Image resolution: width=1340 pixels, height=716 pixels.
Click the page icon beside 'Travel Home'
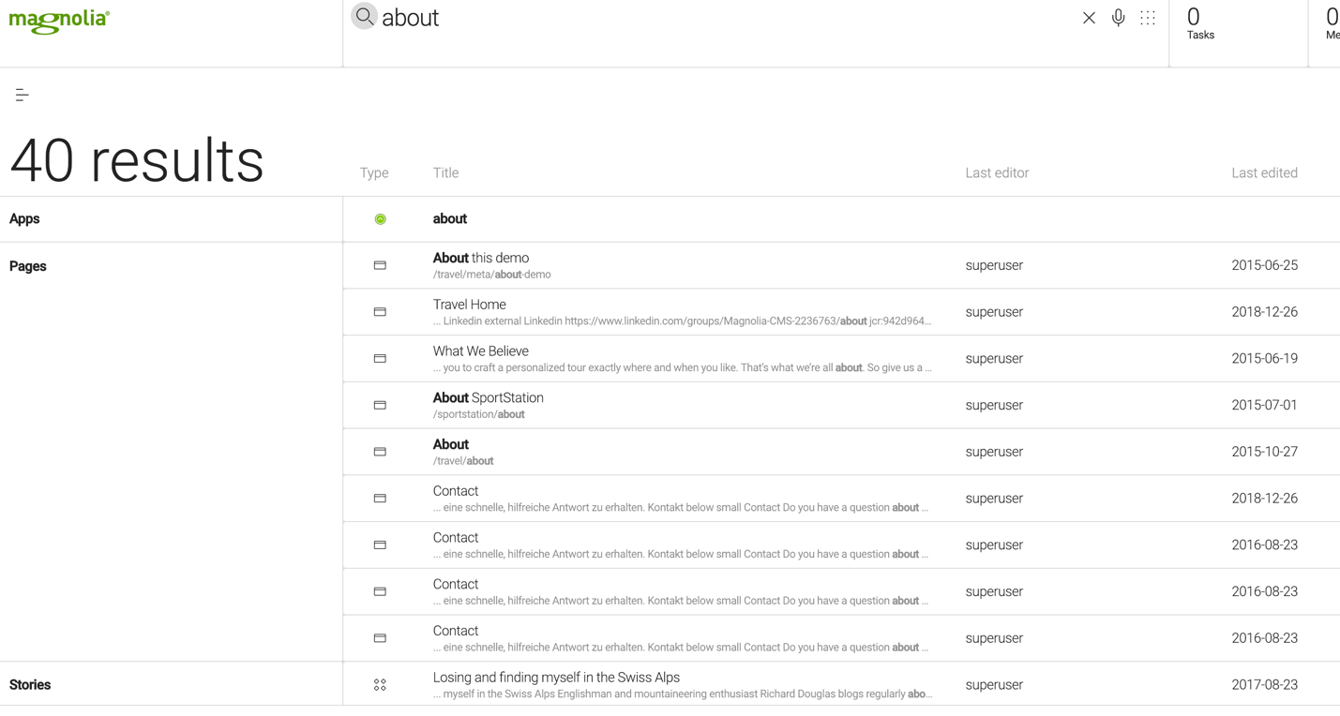tap(380, 312)
